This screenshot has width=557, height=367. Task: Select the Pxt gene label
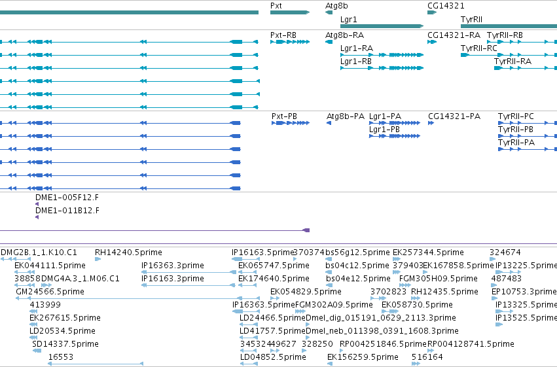[276, 6]
